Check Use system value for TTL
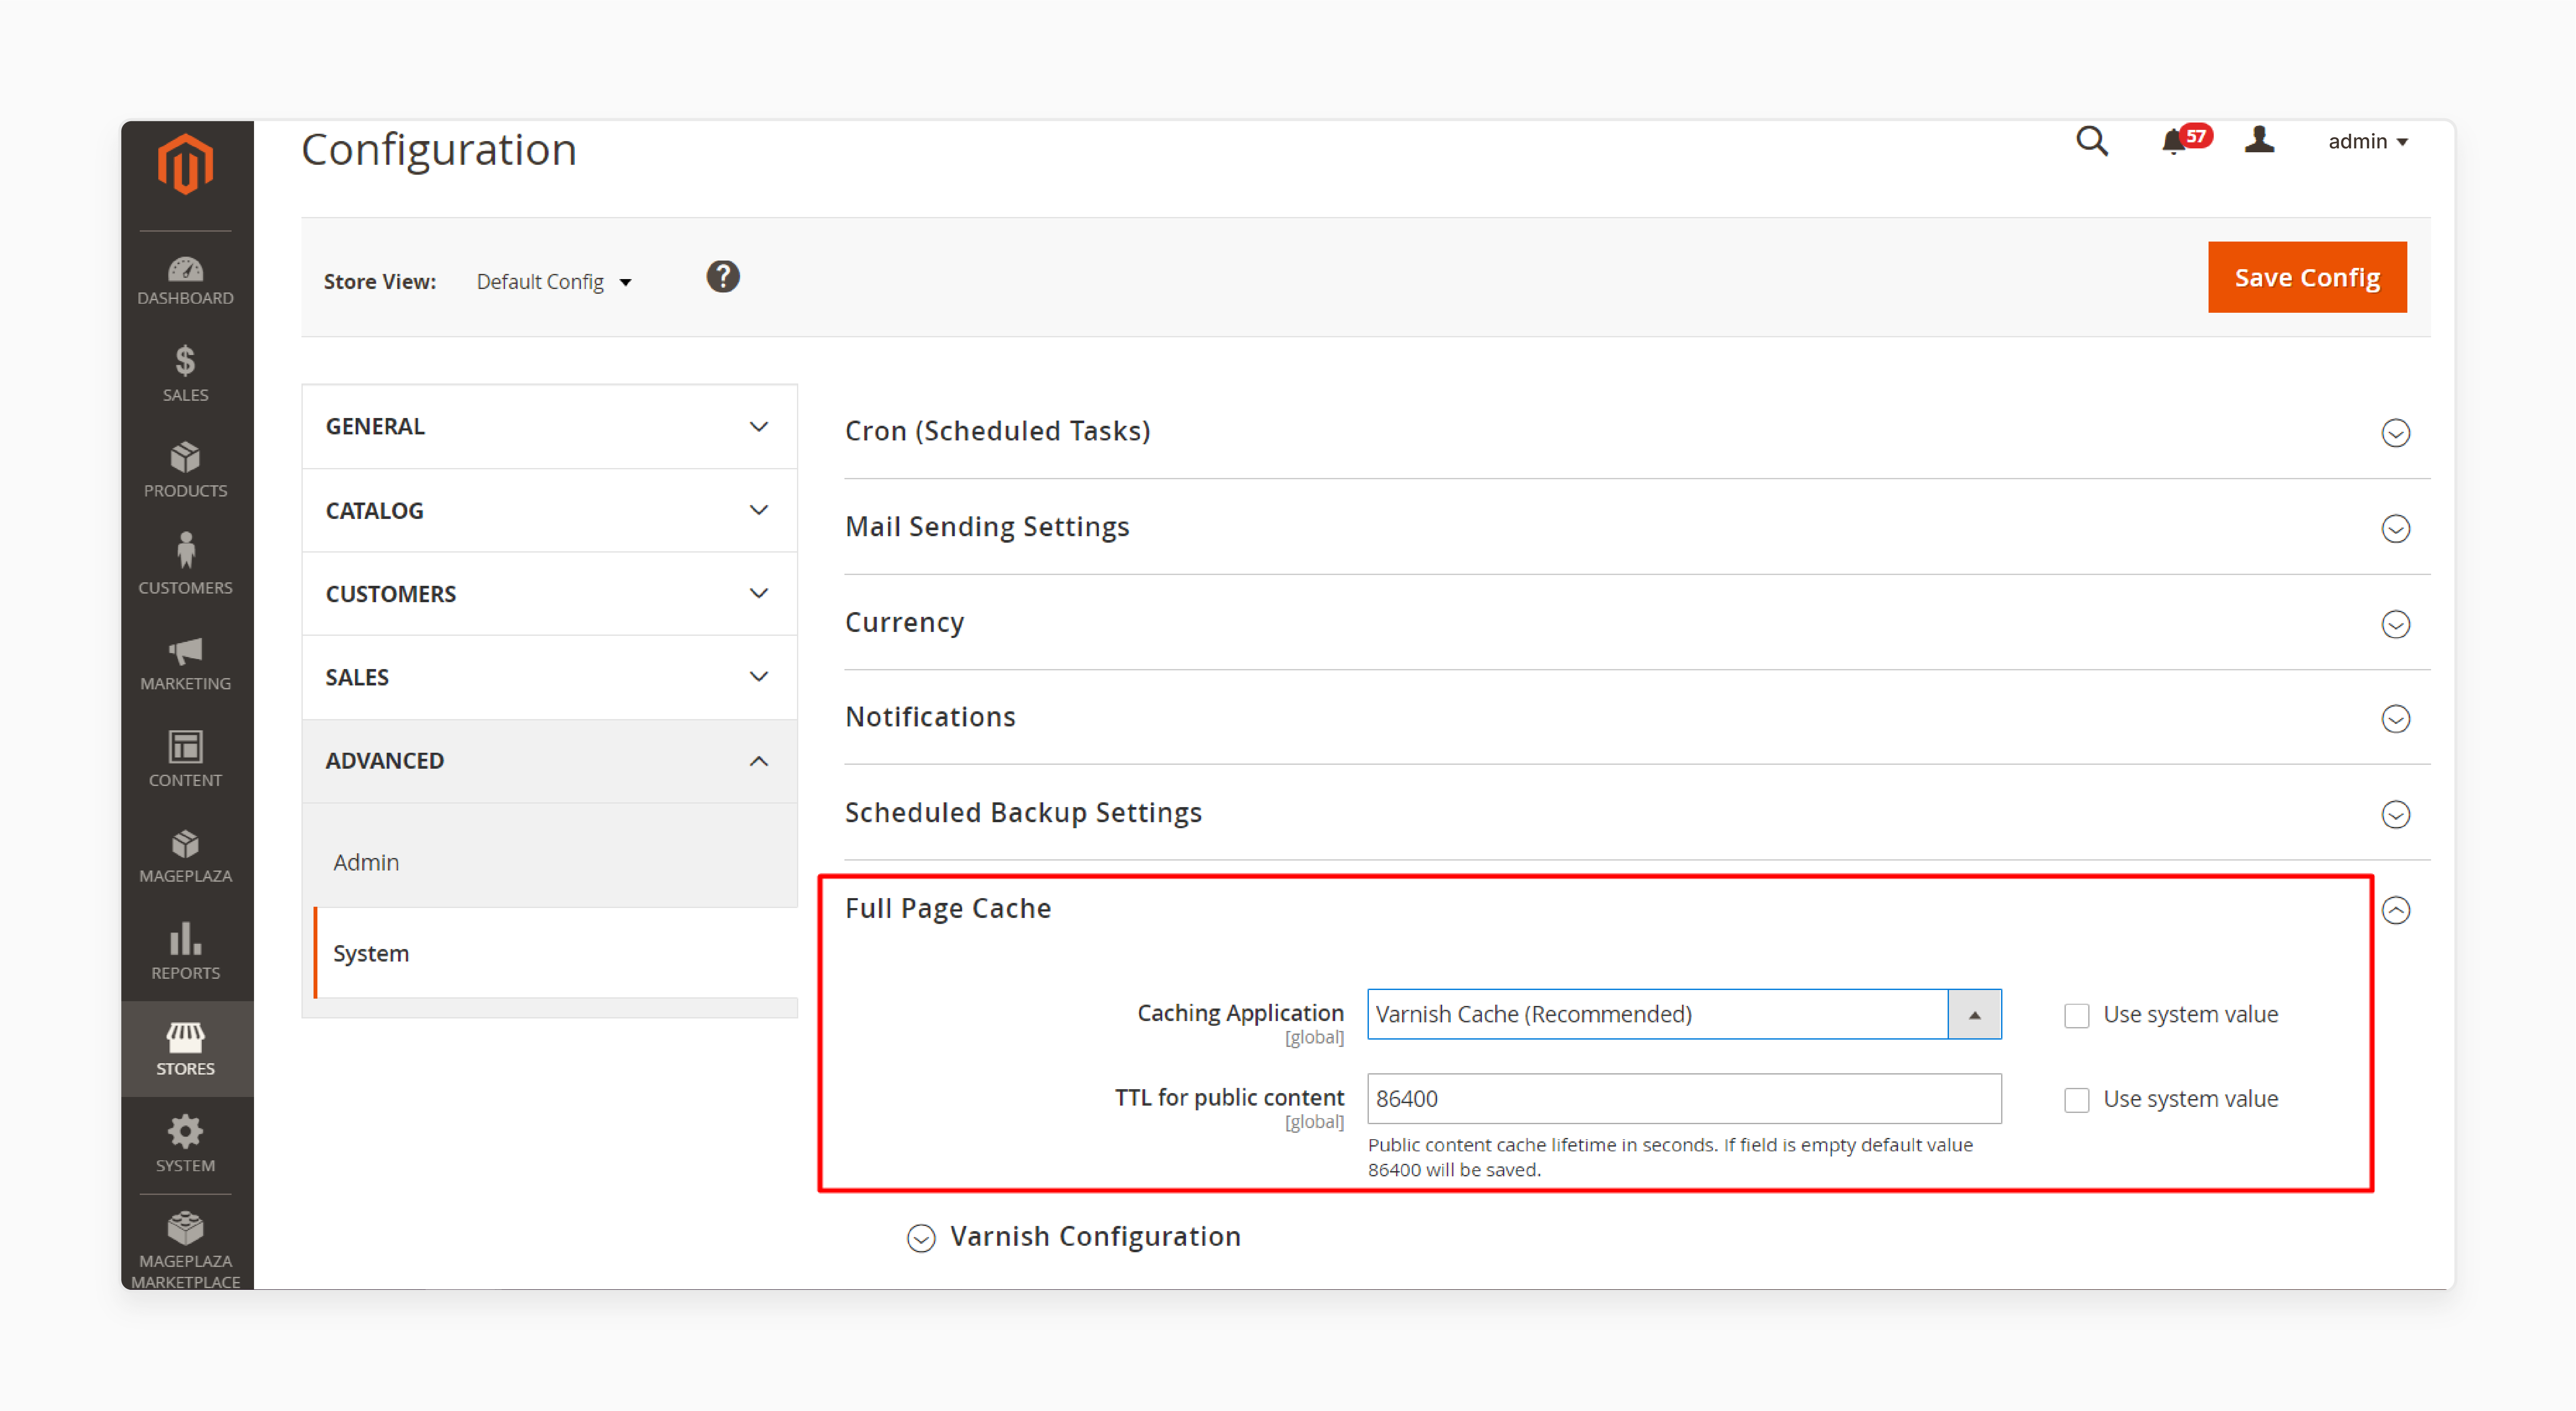 tap(2077, 1100)
